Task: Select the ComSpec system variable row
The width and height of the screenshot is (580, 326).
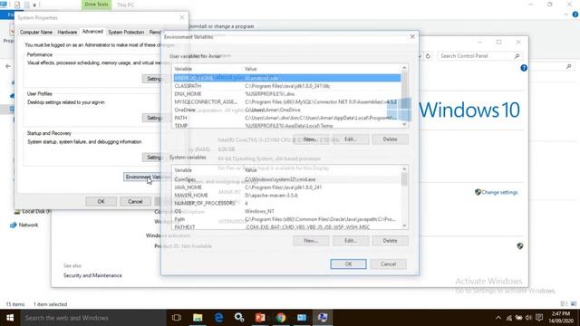Action: [287, 179]
